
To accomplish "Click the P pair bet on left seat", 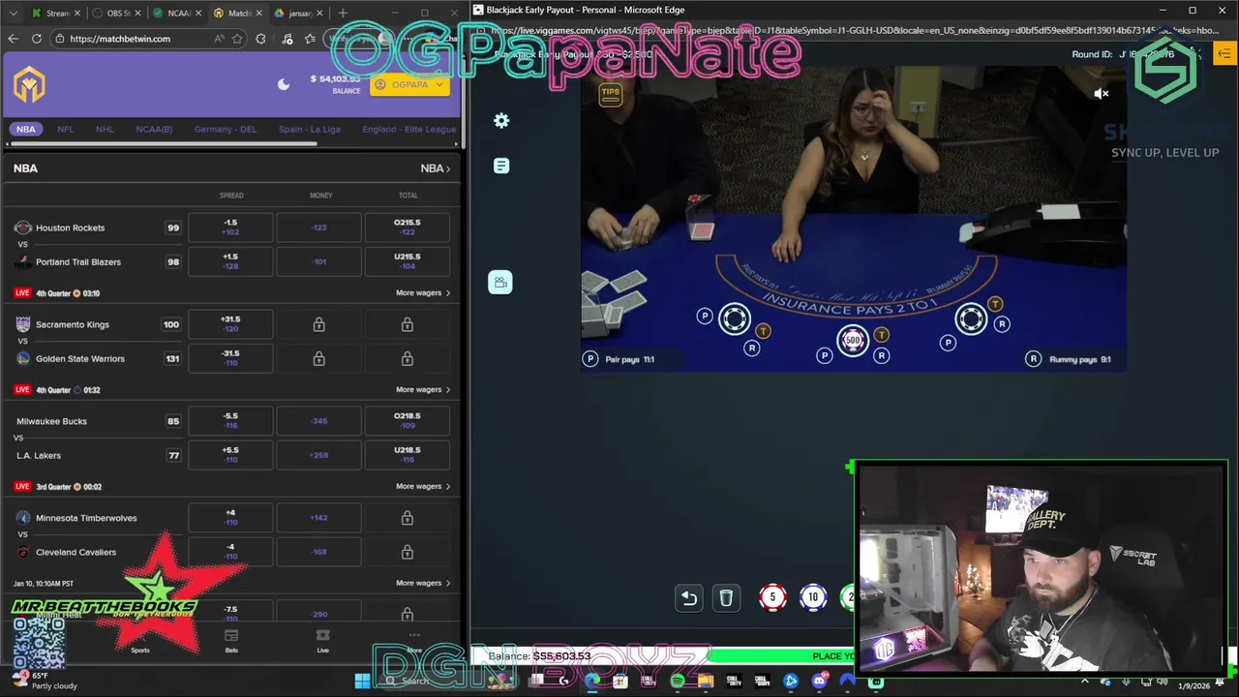I will point(705,317).
